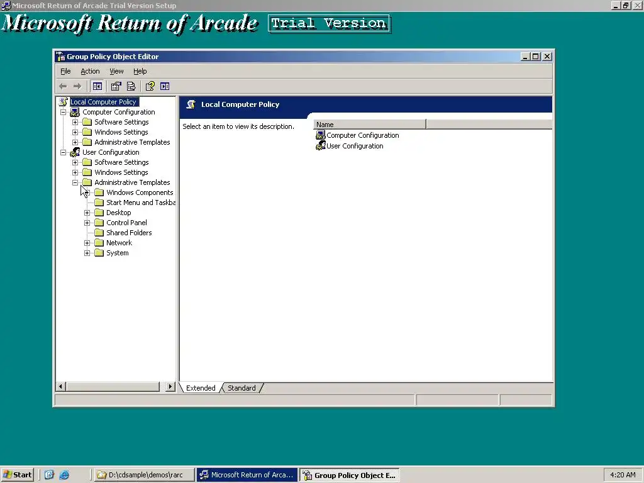Switch to D:\cdsample\demos\rarc taskbar window
This screenshot has width=644, height=483.
144,475
